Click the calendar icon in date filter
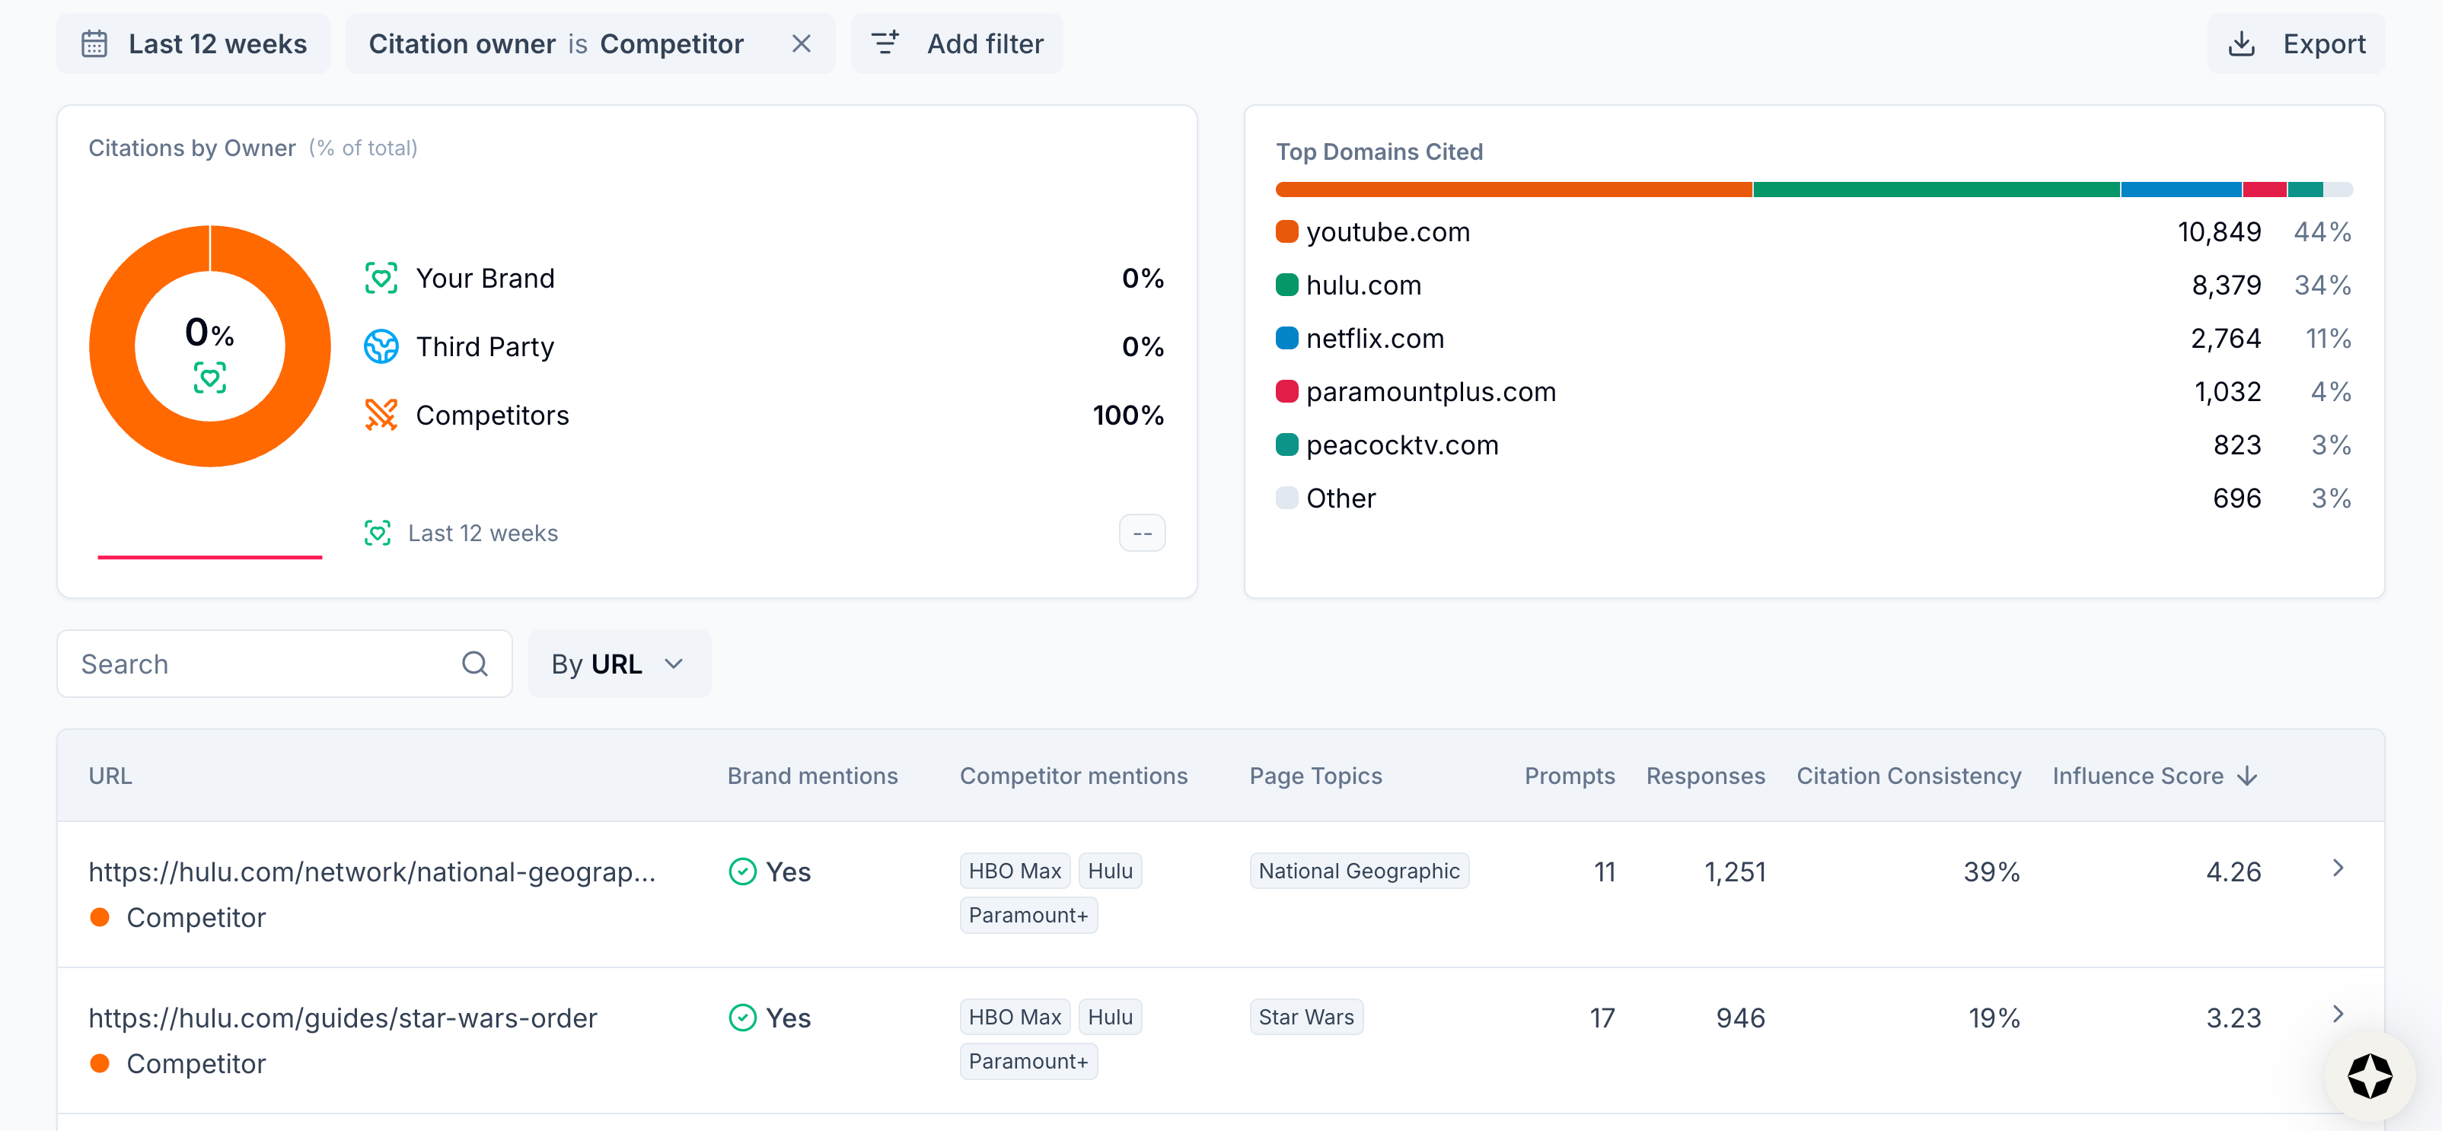 click(x=94, y=43)
